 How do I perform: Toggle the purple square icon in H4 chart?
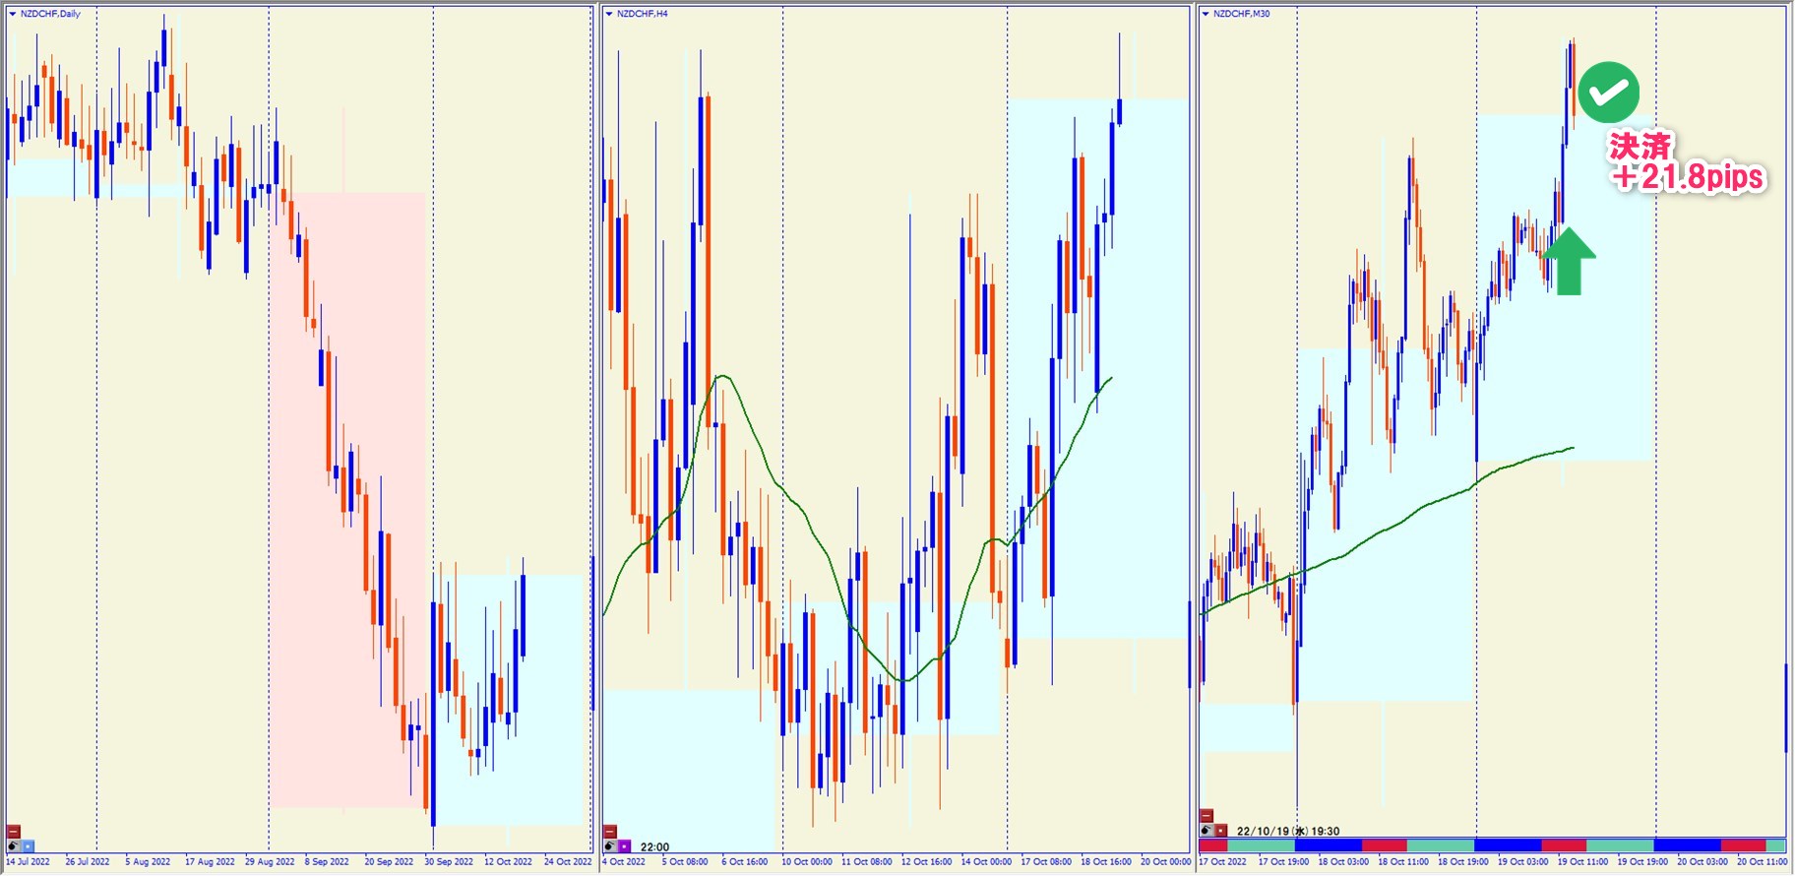tap(625, 846)
